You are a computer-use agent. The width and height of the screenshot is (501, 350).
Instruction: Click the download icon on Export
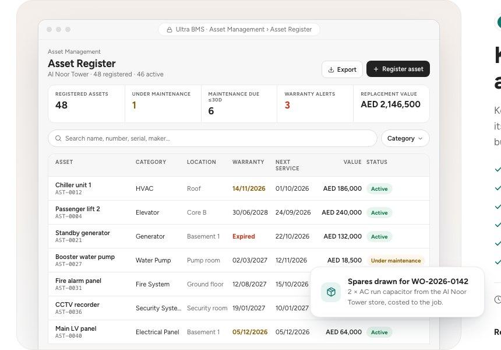click(x=331, y=69)
